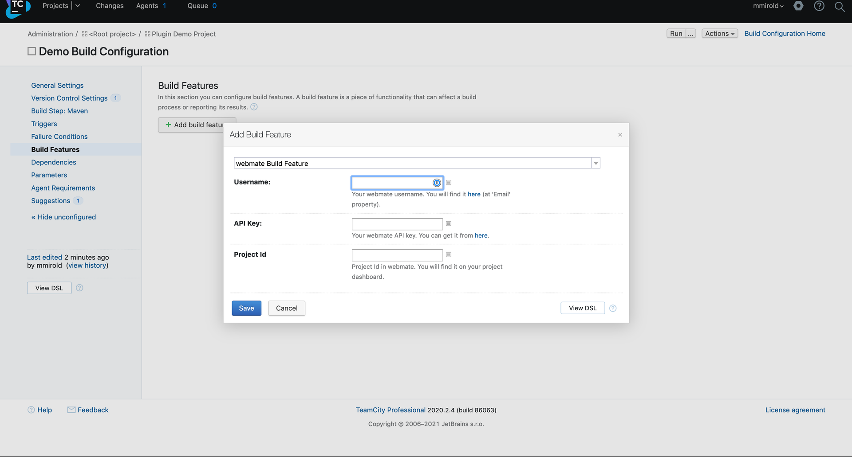
Task: Click the Administration breadcrumb
Action: pos(50,34)
